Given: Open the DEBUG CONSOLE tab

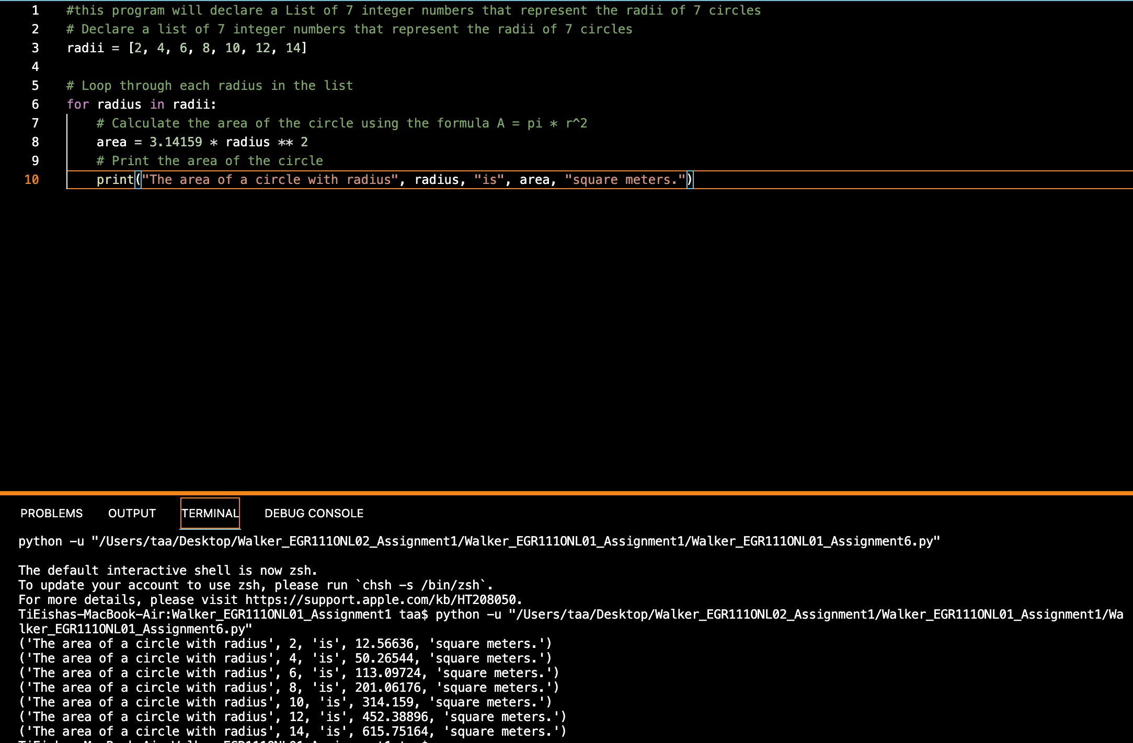Looking at the screenshot, I should coord(314,513).
